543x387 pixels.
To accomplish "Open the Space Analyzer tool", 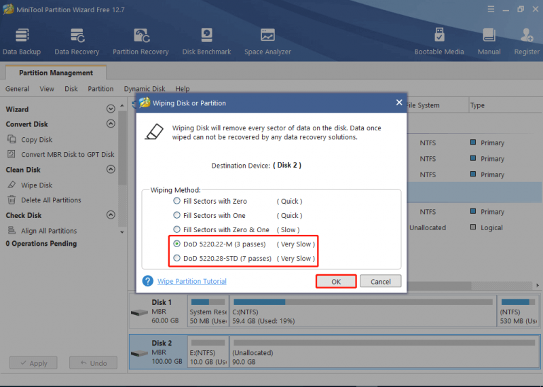I will pyautogui.click(x=267, y=41).
